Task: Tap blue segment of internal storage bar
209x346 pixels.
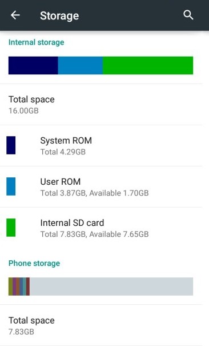Action: [81, 65]
